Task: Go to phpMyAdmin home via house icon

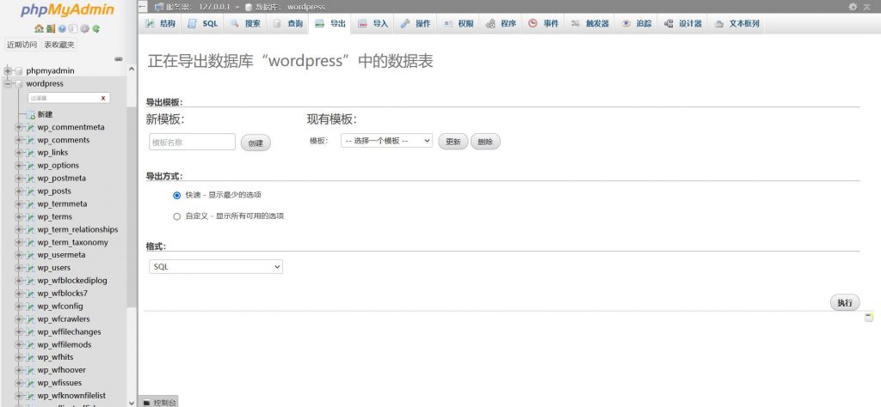Action: (39, 28)
